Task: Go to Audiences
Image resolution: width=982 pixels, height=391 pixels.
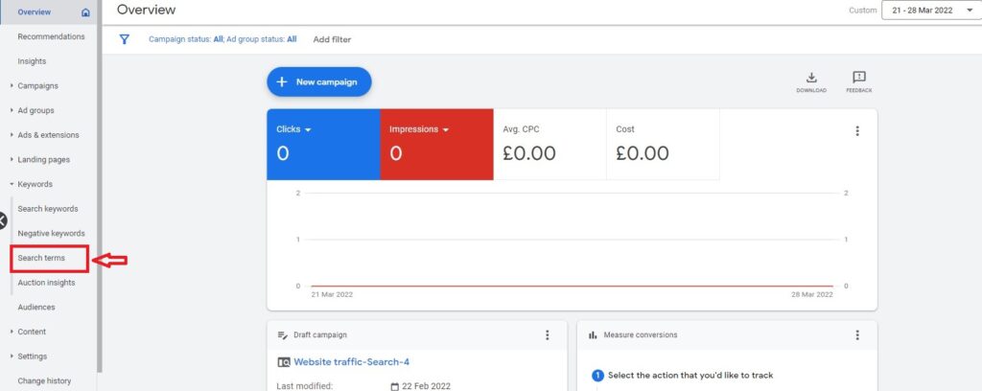Action: point(36,308)
